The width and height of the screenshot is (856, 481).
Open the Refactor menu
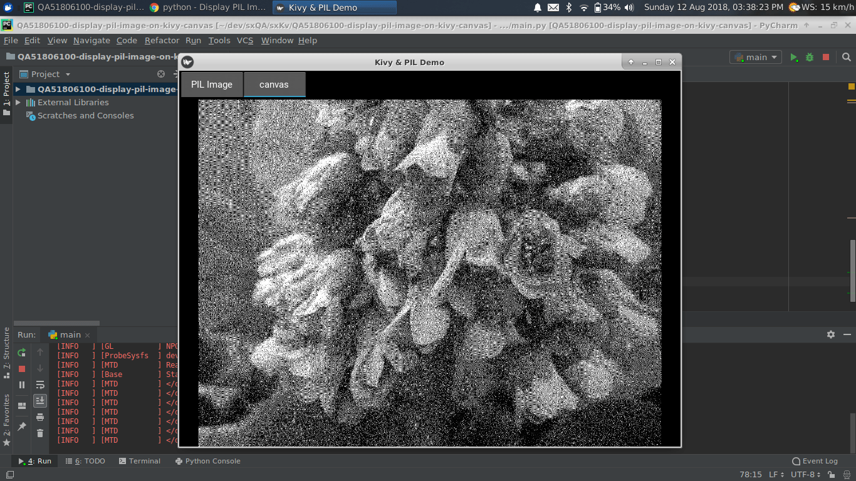pos(162,40)
